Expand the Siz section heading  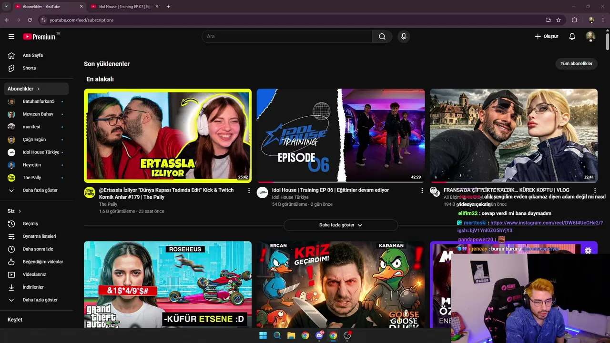pyautogui.click(x=14, y=211)
